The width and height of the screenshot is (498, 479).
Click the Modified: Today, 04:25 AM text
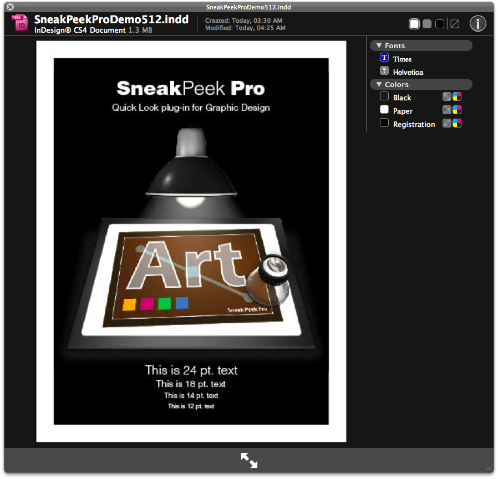[245, 28]
